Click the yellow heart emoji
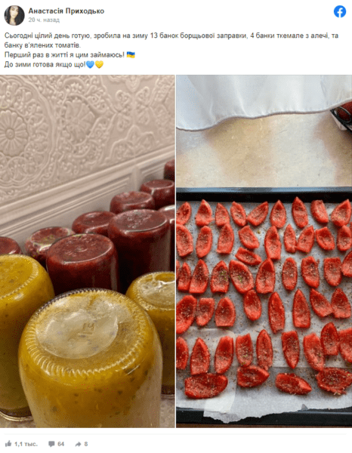The width and height of the screenshot is (352, 453). click(x=99, y=65)
